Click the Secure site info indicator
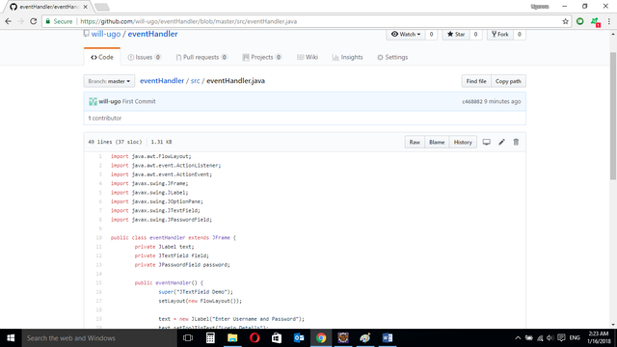The width and height of the screenshot is (617, 347). click(x=59, y=21)
